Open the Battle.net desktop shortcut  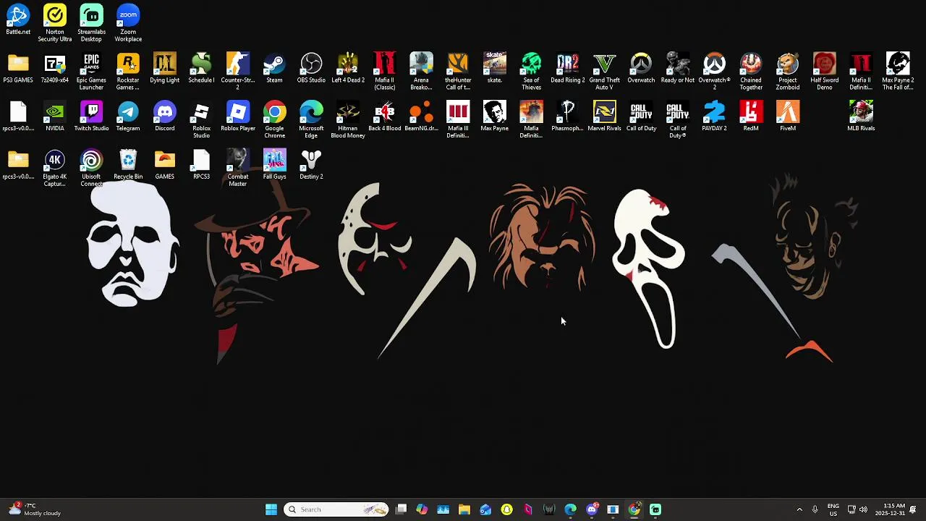pos(18,20)
